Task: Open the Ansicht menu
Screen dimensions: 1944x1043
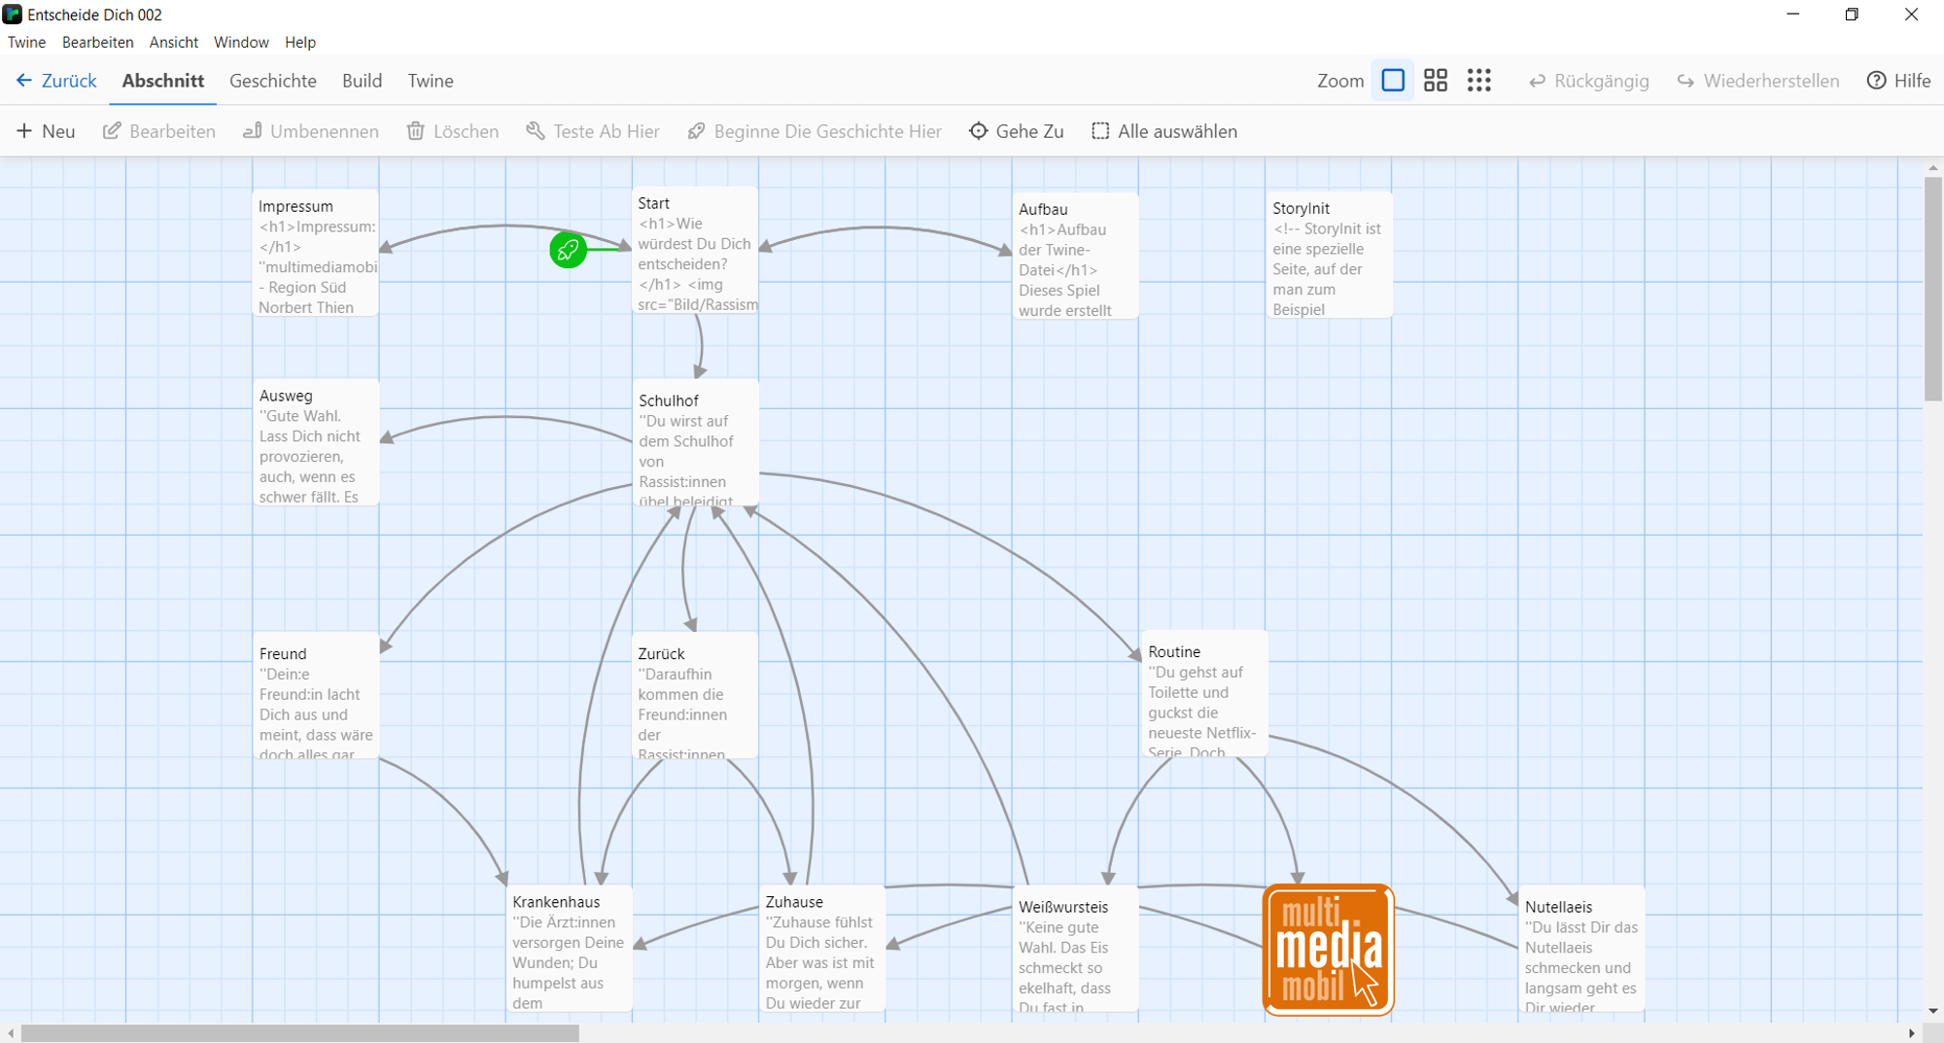Action: pos(174,42)
